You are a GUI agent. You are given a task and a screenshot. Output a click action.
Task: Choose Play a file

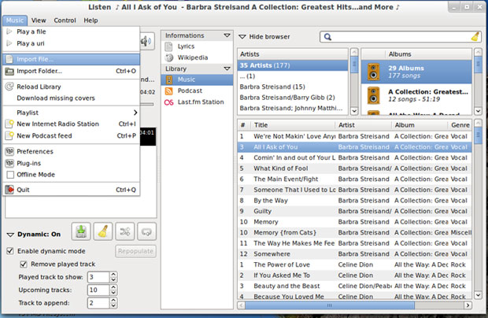[x=72, y=31]
